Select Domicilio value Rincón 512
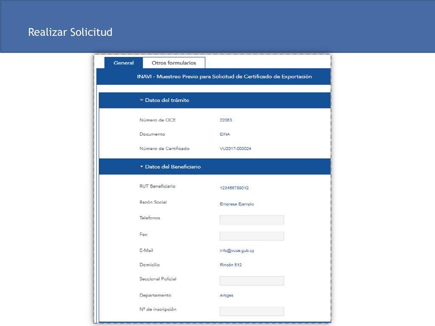Viewport: 435px width, 326px height. coord(231,265)
